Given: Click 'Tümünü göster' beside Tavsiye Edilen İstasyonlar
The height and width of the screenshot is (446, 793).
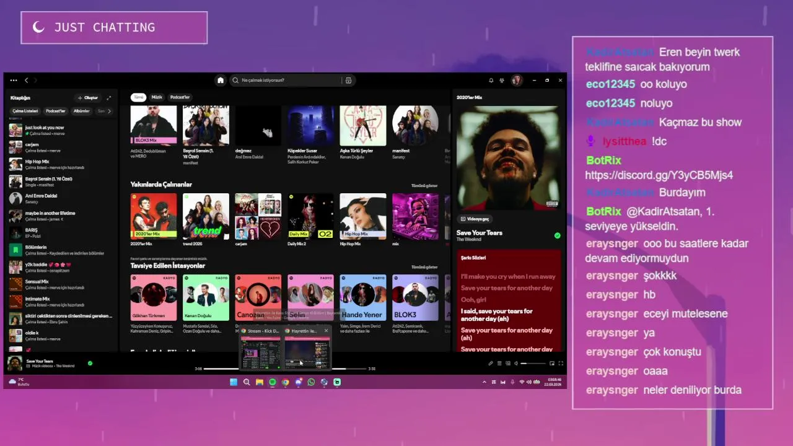Looking at the screenshot, I should click(424, 267).
